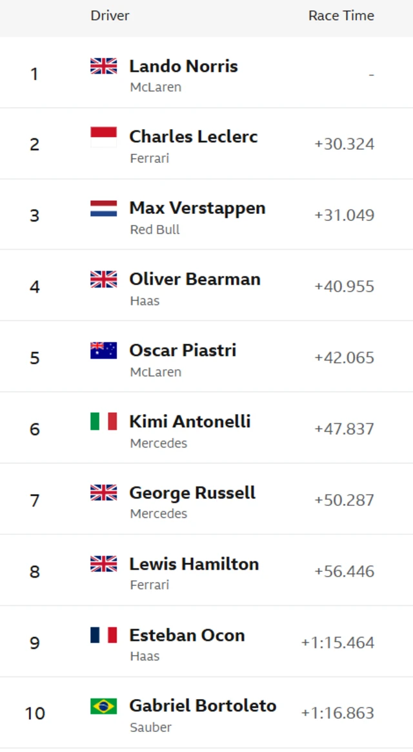Viewport: 413px width, 752px height.
Task: Click the British flag beside Lewis Hamilton
Action: tap(103, 563)
